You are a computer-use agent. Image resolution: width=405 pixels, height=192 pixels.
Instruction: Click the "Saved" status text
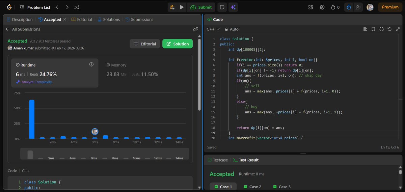point(212,147)
